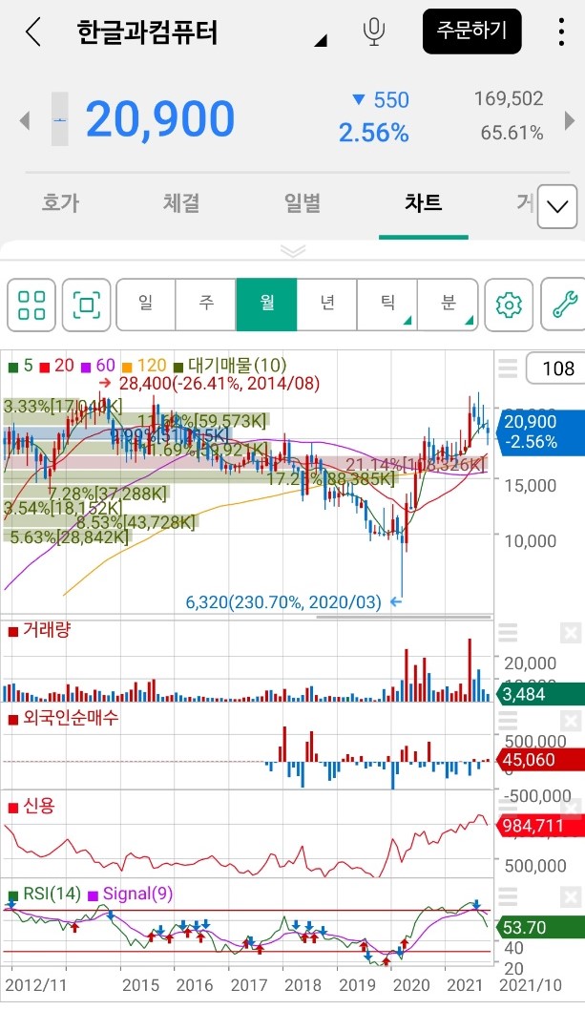The width and height of the screenshot is (585, 1010).
Task: Tap the 거래량 panel menu lines icon
Action: pos(508,633)
